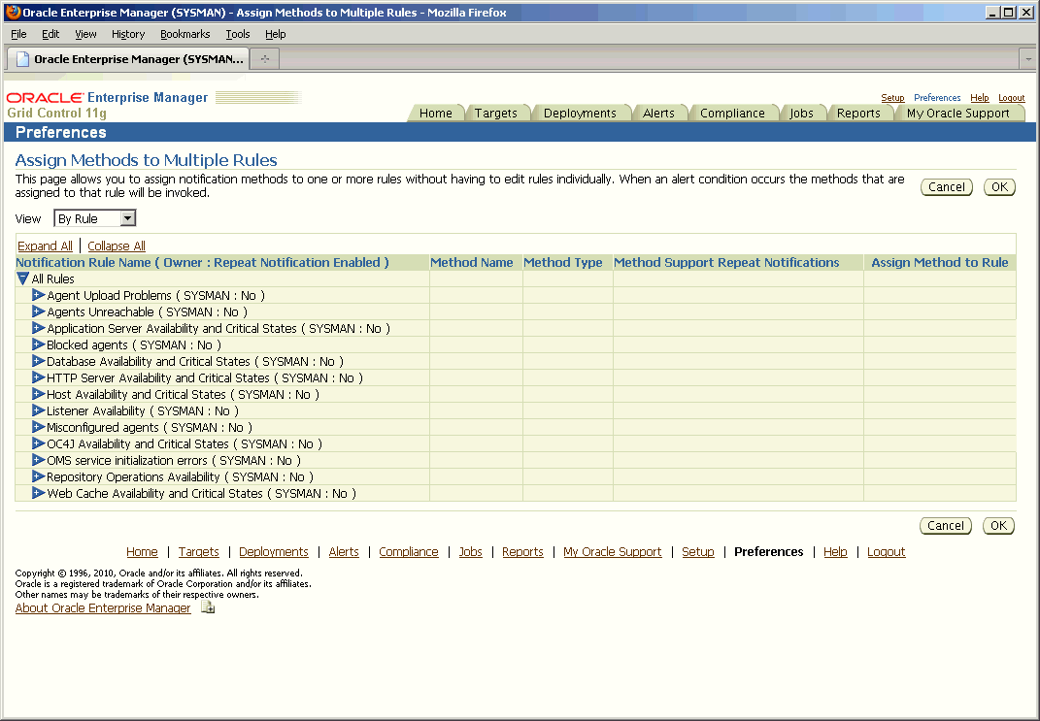Open the Help link in the header

click(x=979, y=97)
